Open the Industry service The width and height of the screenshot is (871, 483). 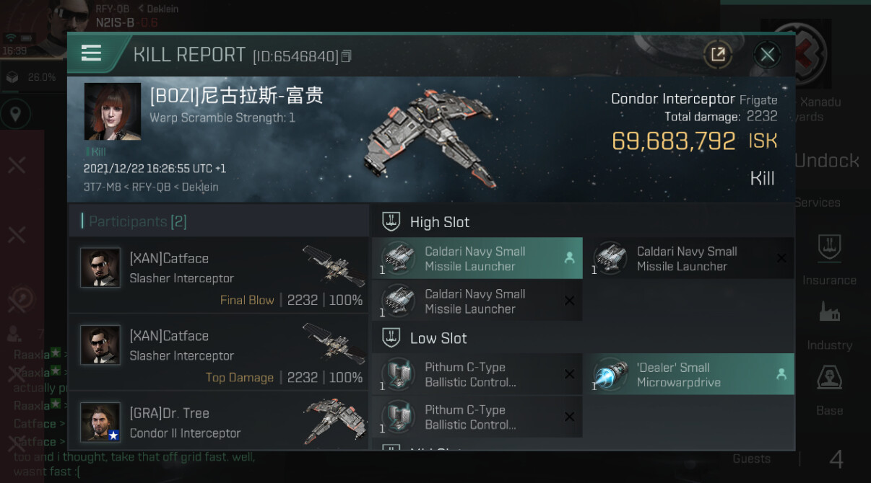click(829, 325)
